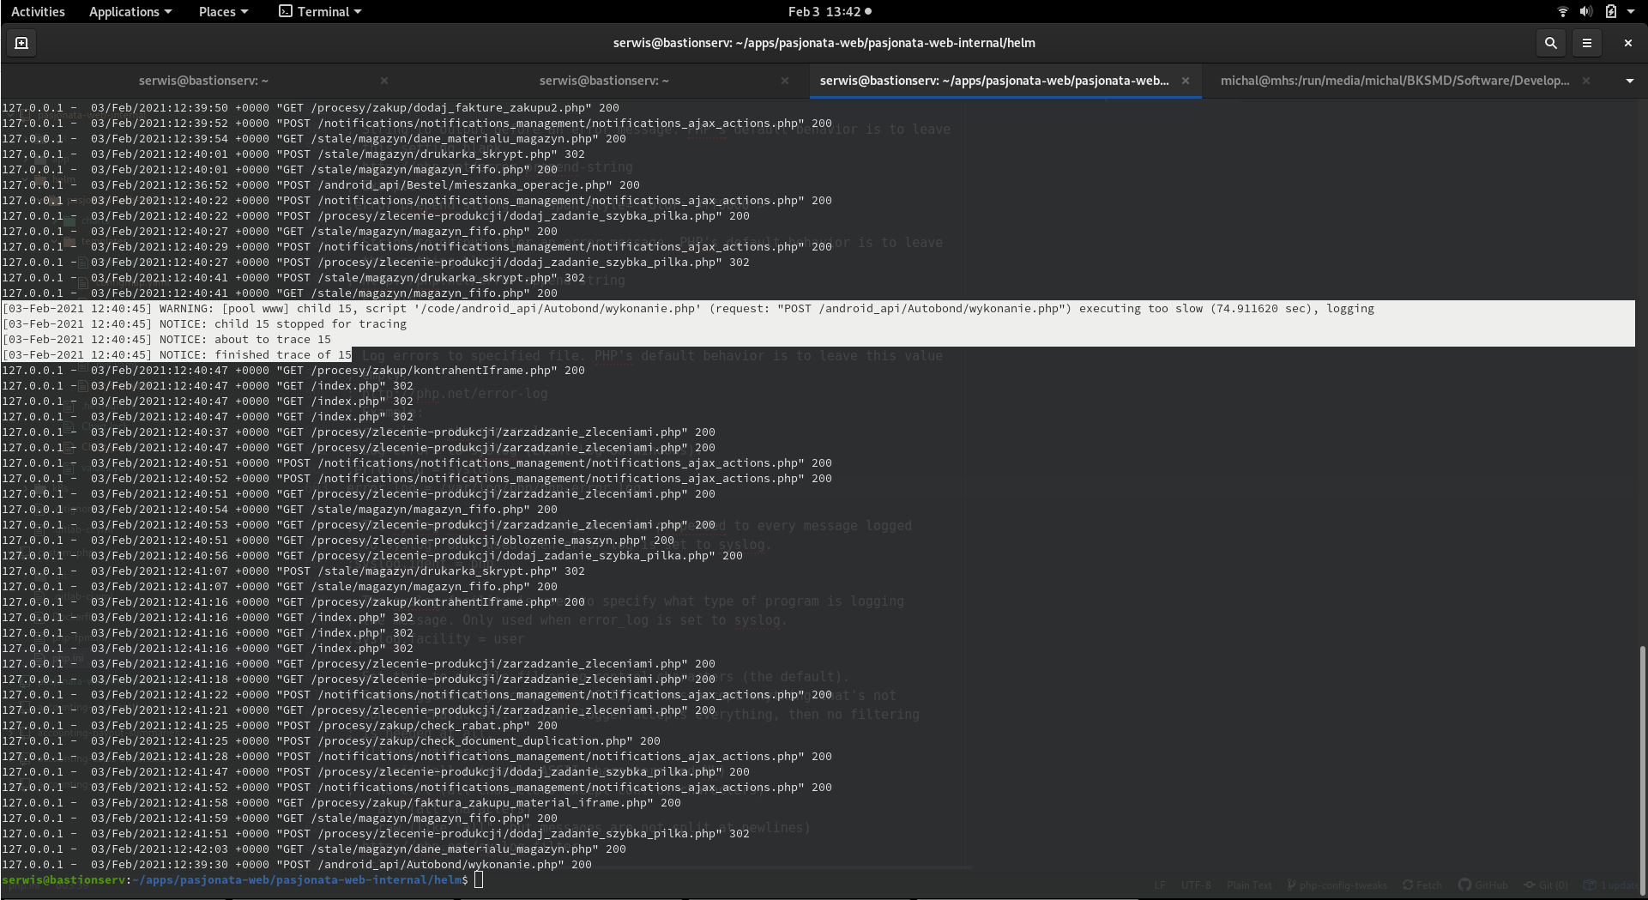Open the clock showing Feb 3 13:42

point(829,12)
